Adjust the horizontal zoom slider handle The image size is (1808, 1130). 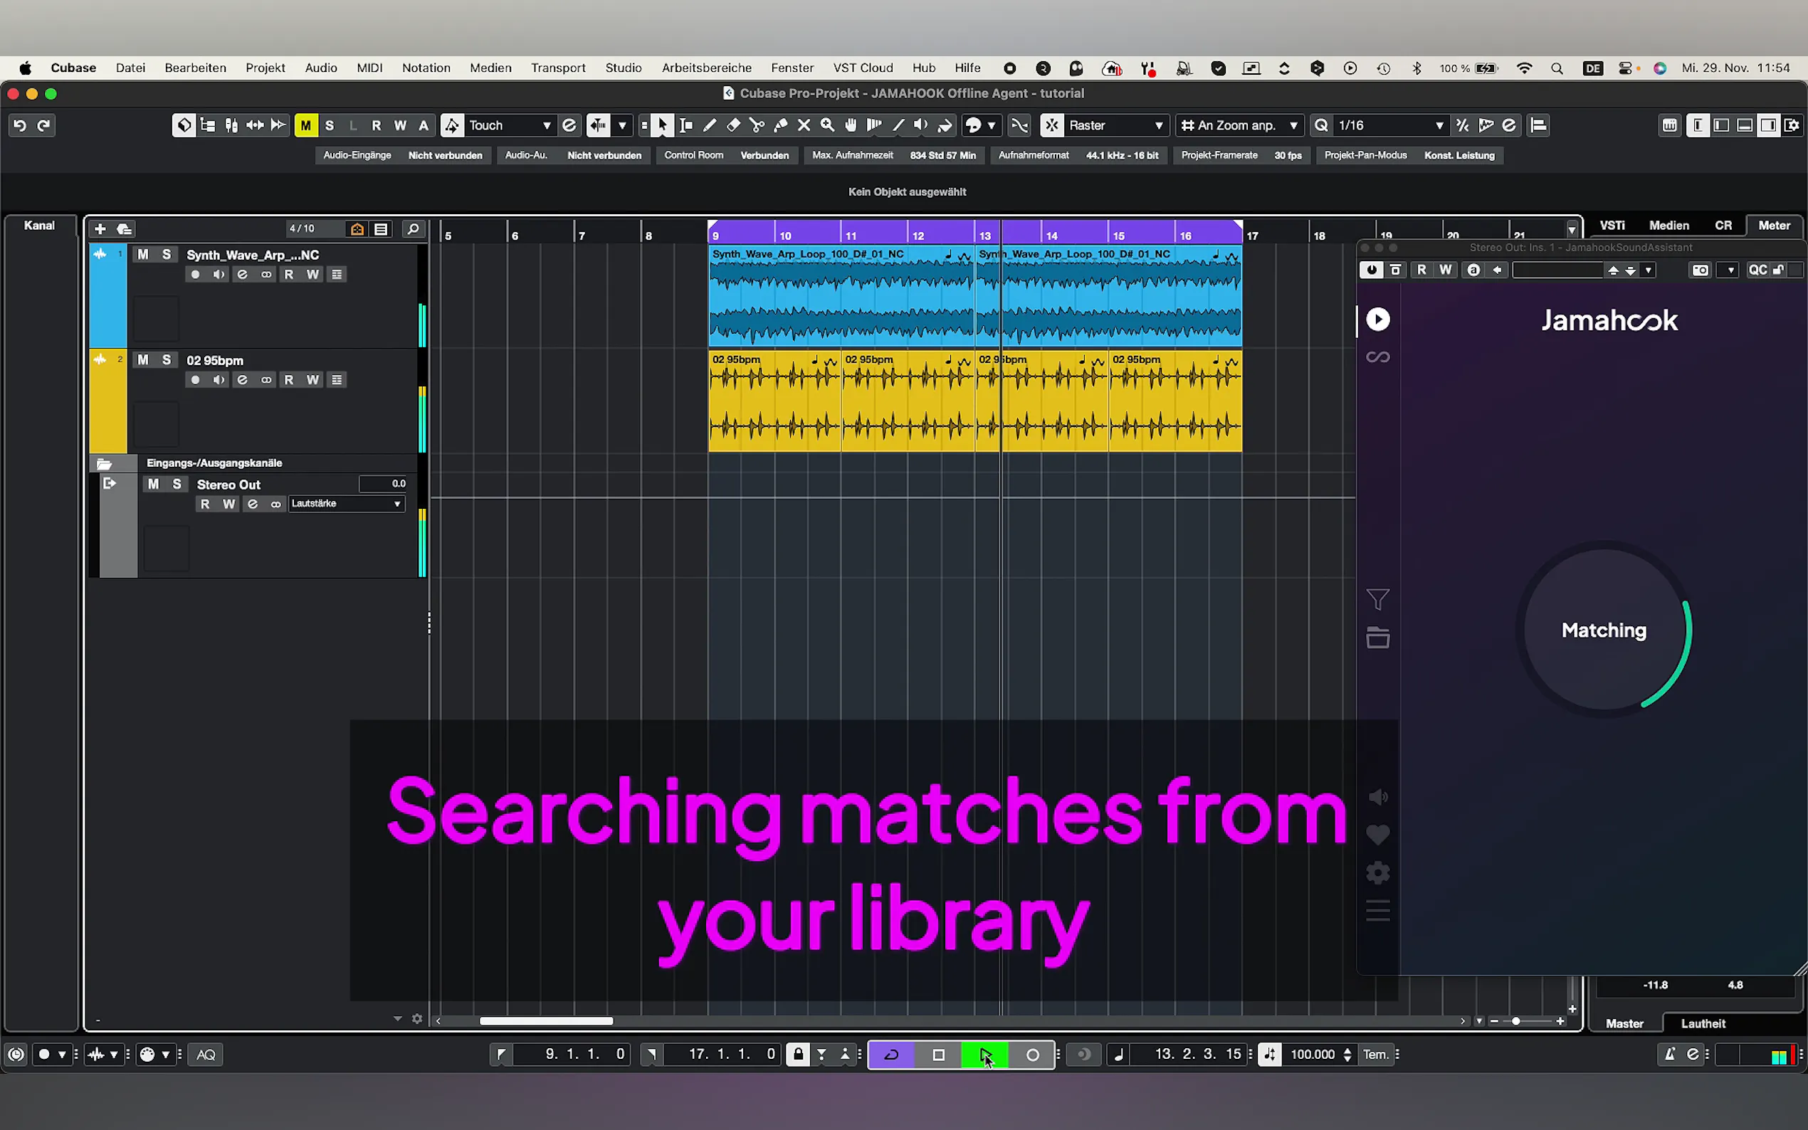(1515, 1022)
